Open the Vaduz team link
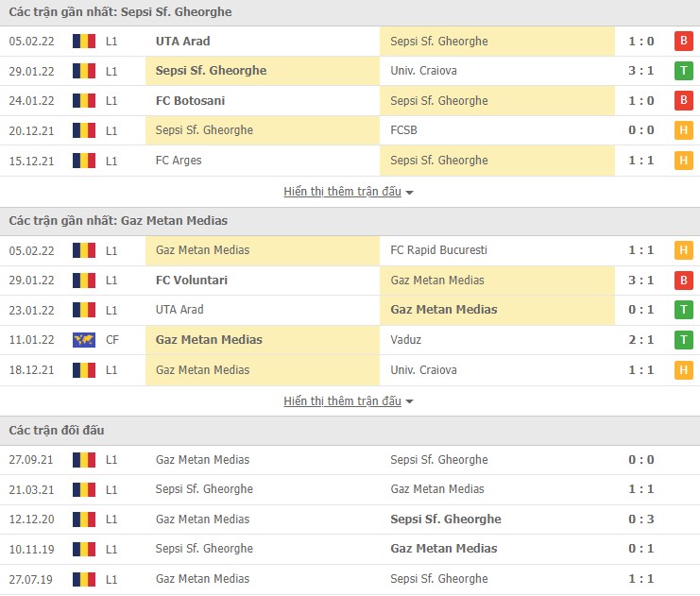 tap(406, 340)
